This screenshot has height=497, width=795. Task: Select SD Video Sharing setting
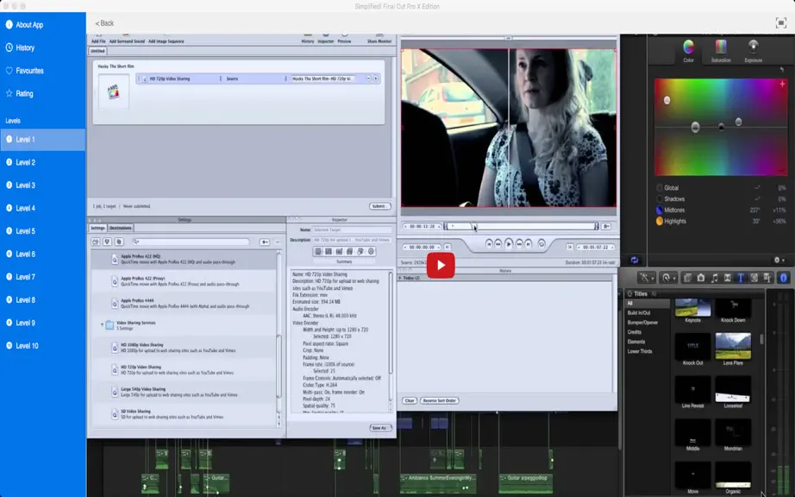coord(184,414)
